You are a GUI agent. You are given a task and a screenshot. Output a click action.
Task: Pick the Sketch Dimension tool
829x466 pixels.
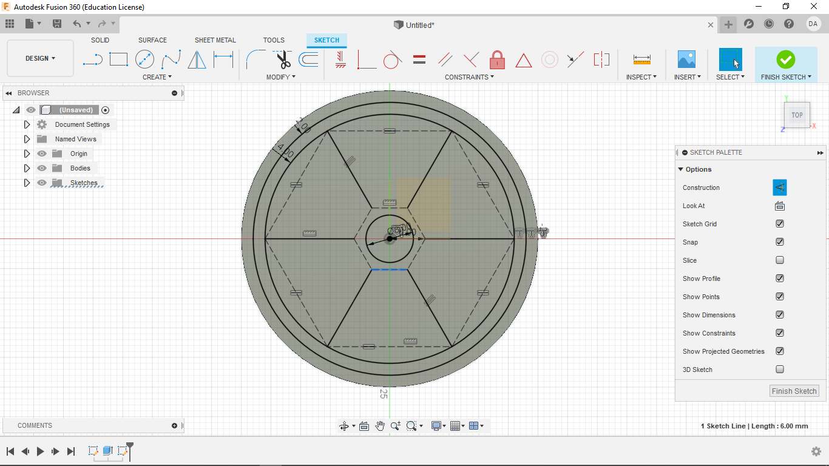pos(223,59)
